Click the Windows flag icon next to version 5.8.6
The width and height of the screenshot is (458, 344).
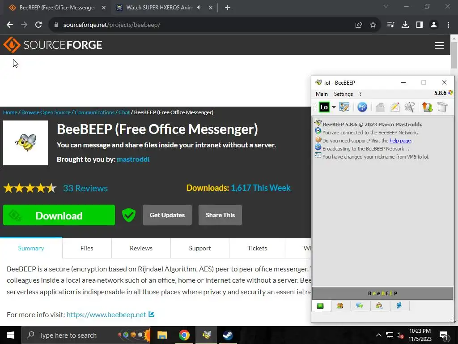(x=450, y=93)
